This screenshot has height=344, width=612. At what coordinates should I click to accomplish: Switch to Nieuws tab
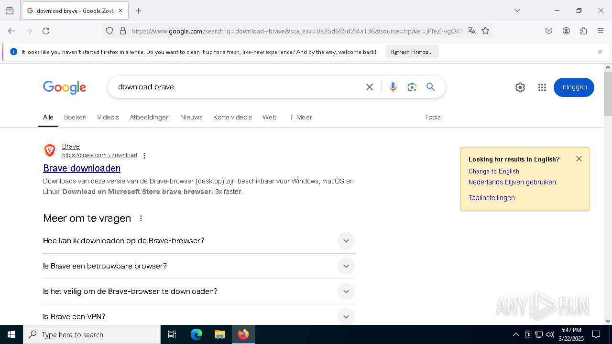pos(191,117)
